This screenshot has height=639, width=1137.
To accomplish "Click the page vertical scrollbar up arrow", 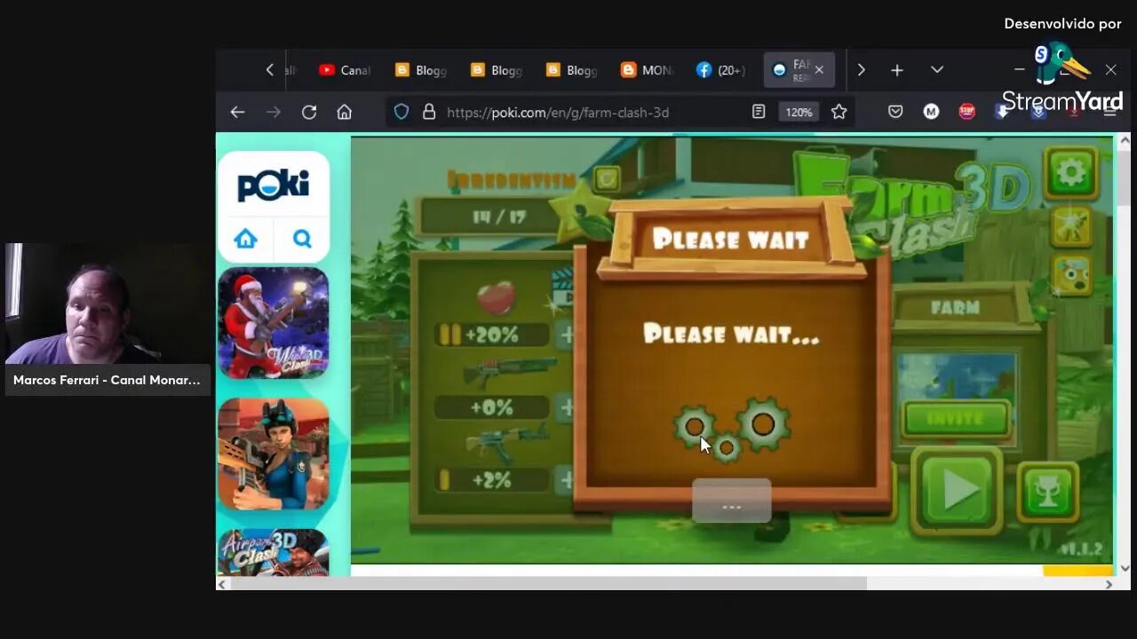I will [x=1125, y=140].
